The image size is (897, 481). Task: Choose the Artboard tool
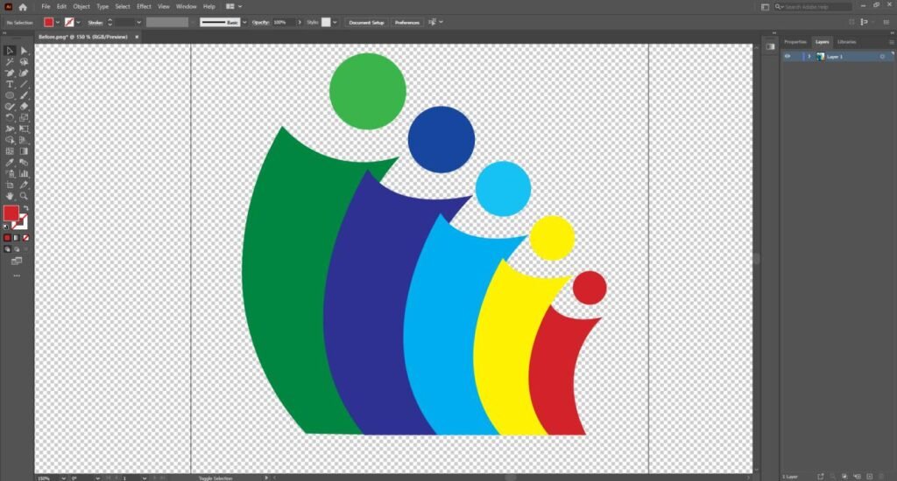tap(9, 185)
